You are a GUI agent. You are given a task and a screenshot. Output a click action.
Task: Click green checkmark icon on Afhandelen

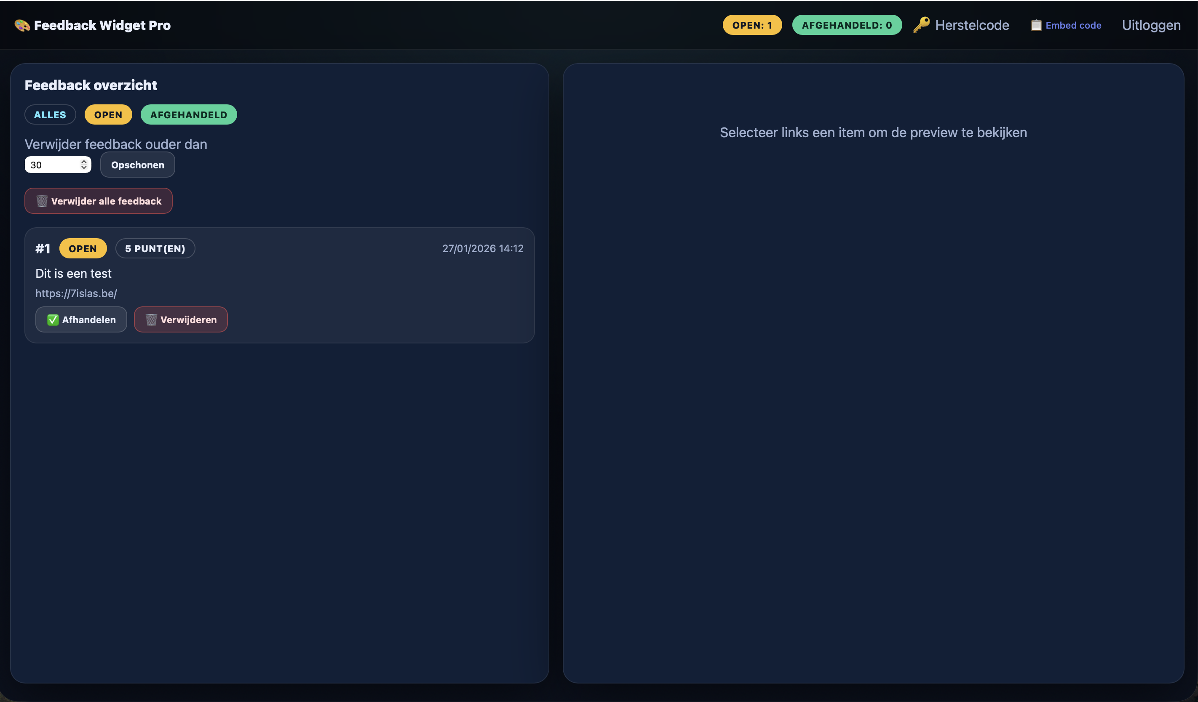(x=53, y=320)
